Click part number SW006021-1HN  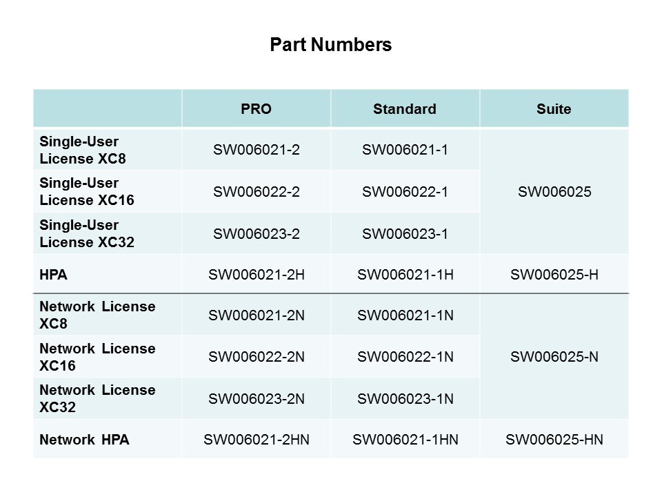pyautogui.click(x=405, y=439)
